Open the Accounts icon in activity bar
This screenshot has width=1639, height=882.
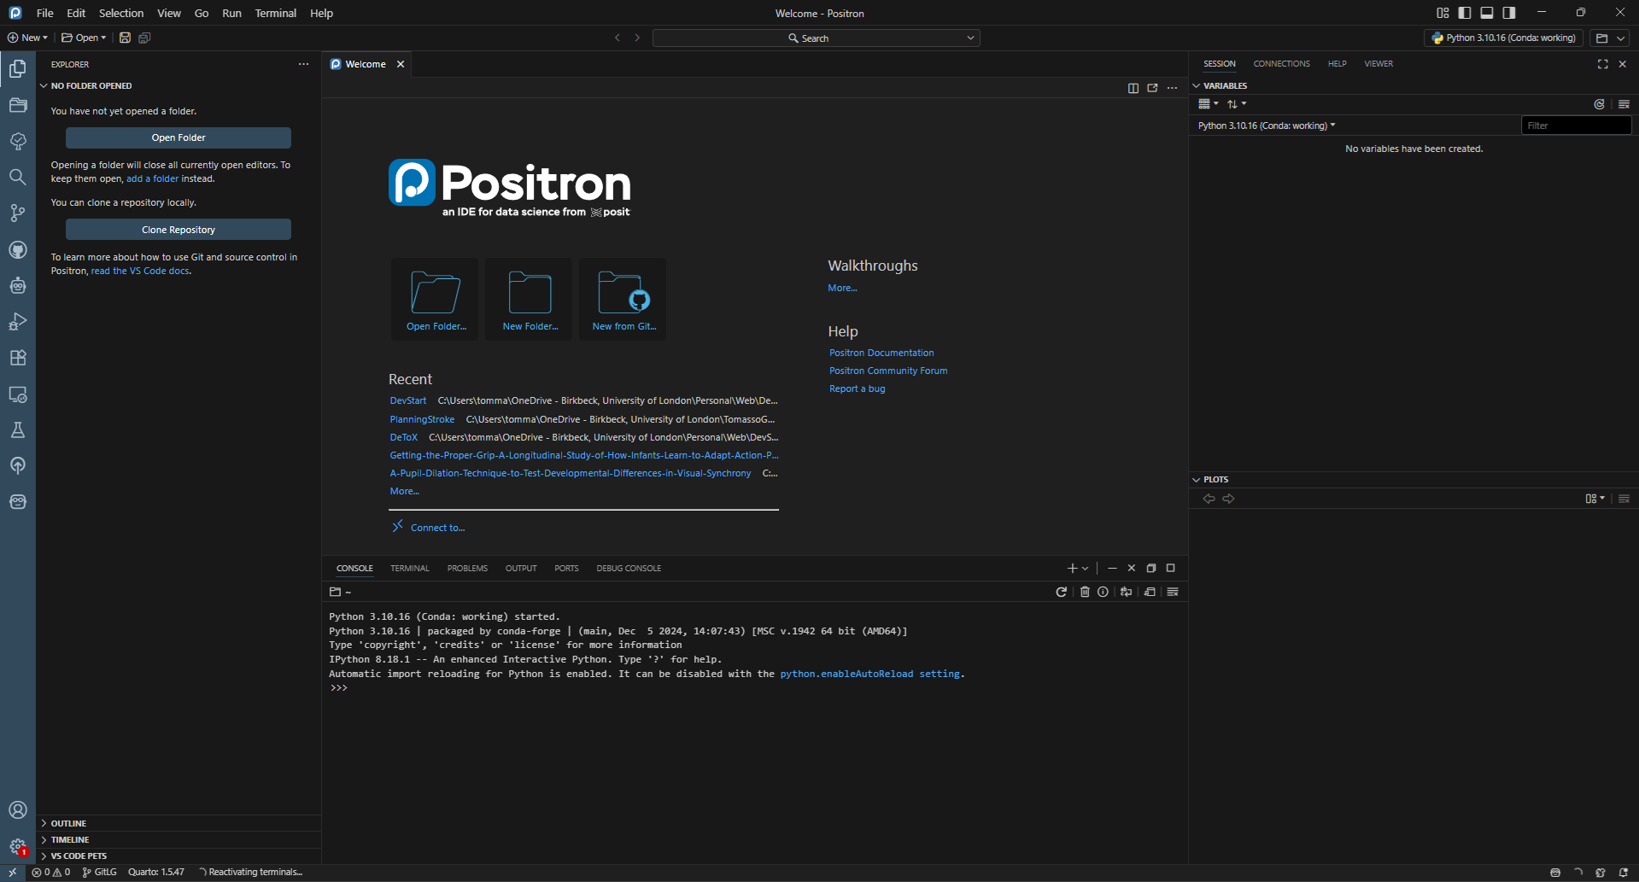coord(17,809)
